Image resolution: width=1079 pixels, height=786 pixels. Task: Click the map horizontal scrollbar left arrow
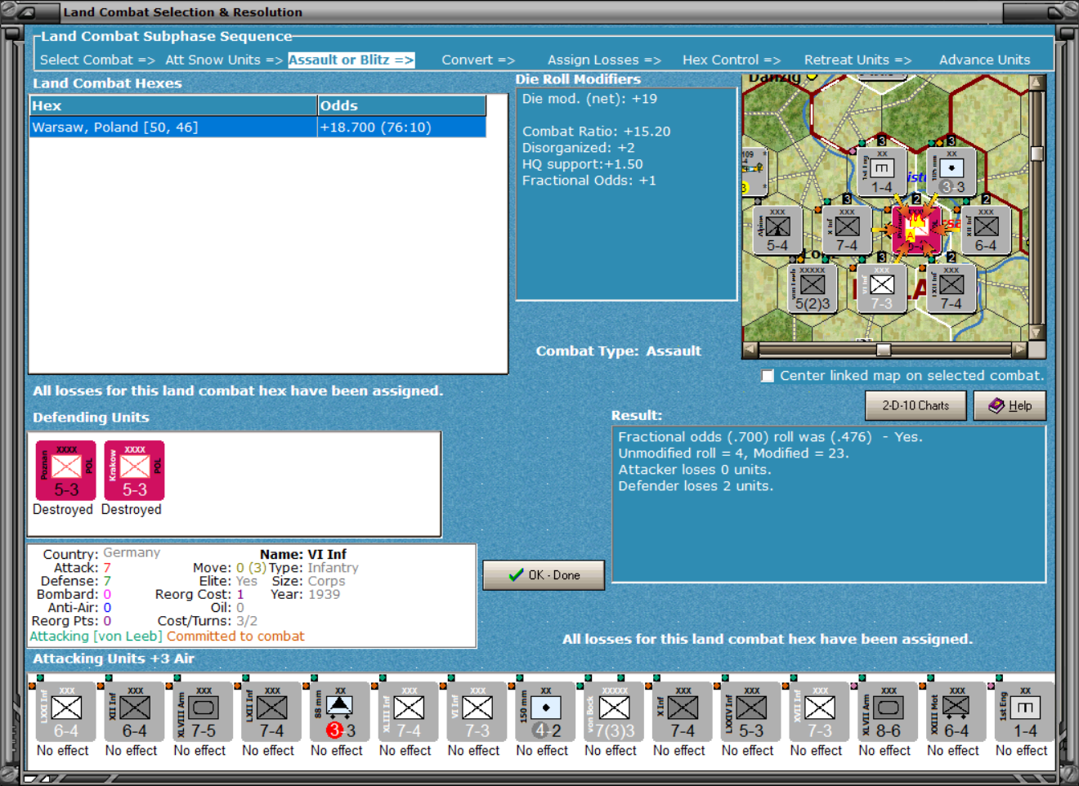(x=750, y=350)
